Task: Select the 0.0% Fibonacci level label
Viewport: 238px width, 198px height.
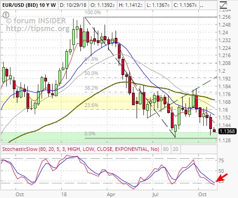Action: pos(90,134)
